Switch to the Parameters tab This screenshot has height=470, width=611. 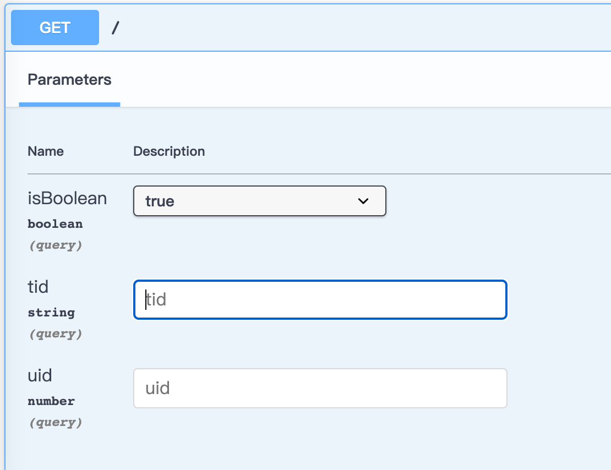pos(69,80)
